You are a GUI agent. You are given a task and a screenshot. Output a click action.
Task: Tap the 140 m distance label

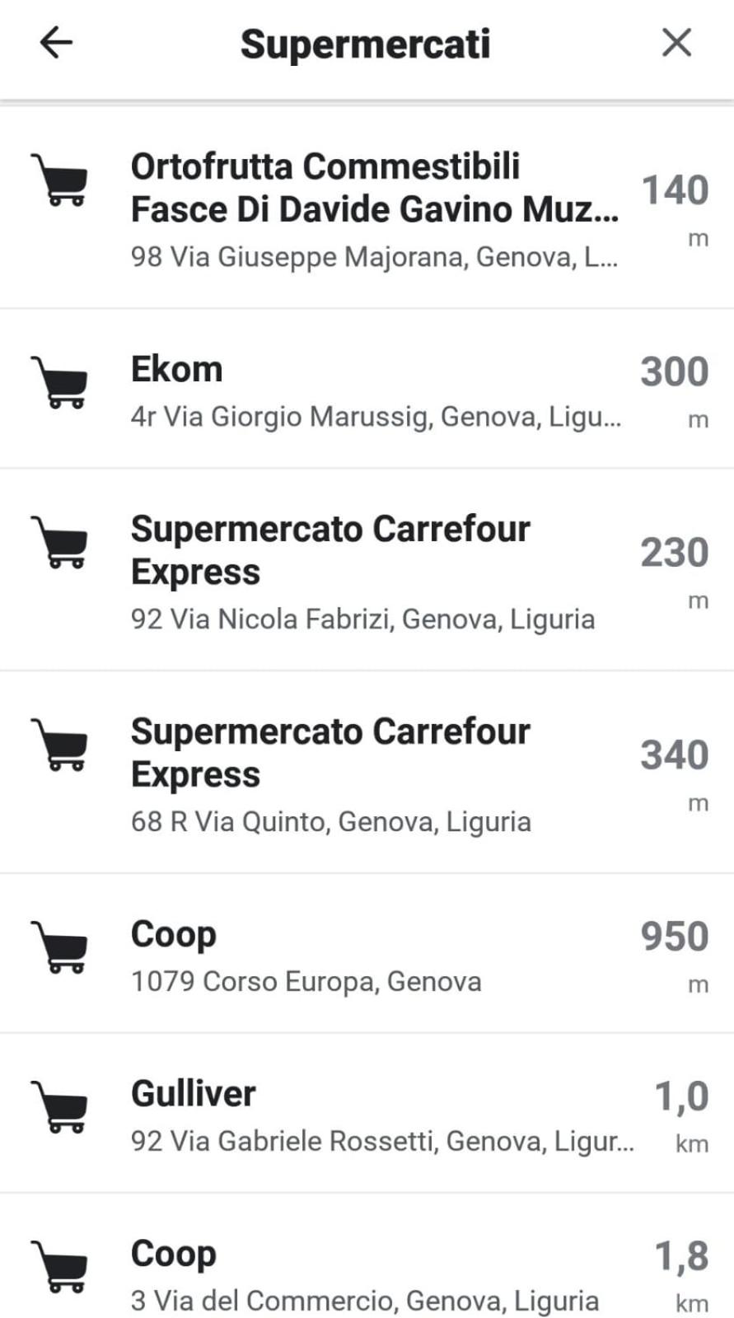pos(675,209)
